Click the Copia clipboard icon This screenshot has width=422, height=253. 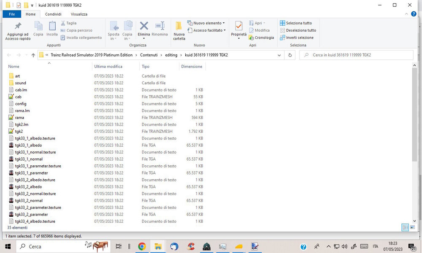pyautogui.click(x=38, y=29)
